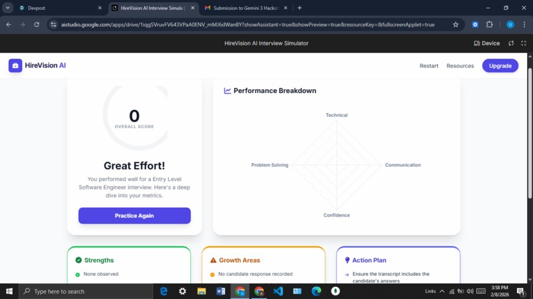The height and width of the screenshot is (299, 533).
Task: Open Visual Studio Code from the taskbar
Action: pyautogui.click(x=278, y=291)
